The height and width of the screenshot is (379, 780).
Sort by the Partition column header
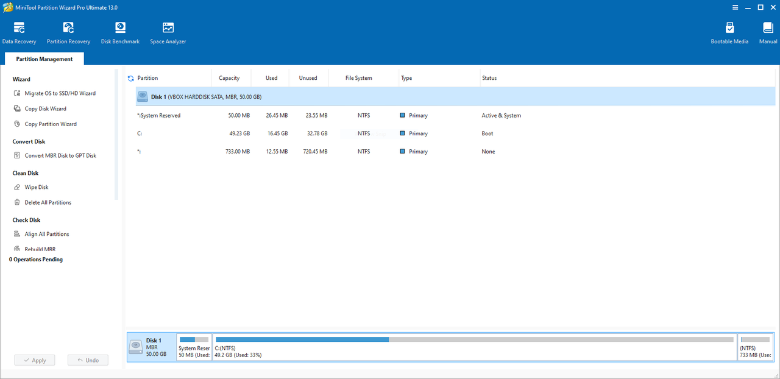[147, 78]
